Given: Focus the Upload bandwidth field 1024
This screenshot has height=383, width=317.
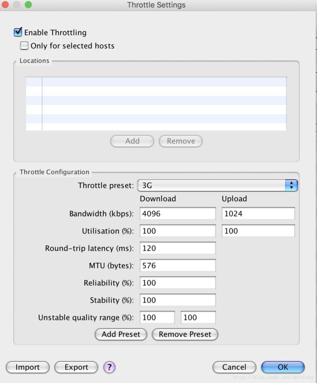Looking at the screenshot, I should pos(258,213).
